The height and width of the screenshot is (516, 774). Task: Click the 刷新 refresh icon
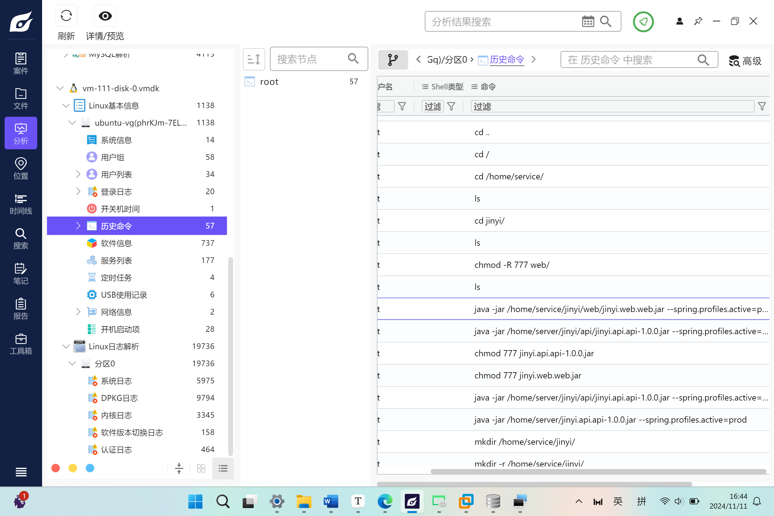(x=66, y=15)
